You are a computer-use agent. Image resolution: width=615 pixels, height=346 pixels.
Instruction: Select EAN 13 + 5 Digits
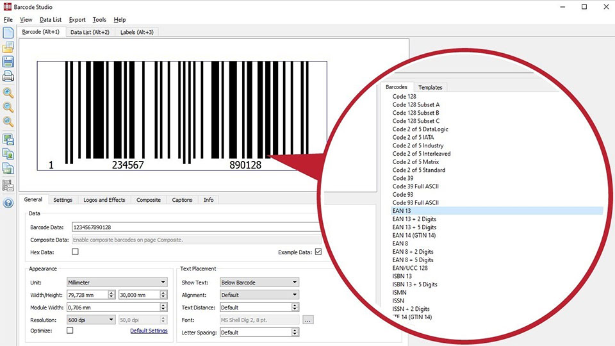tap(414, 227)
